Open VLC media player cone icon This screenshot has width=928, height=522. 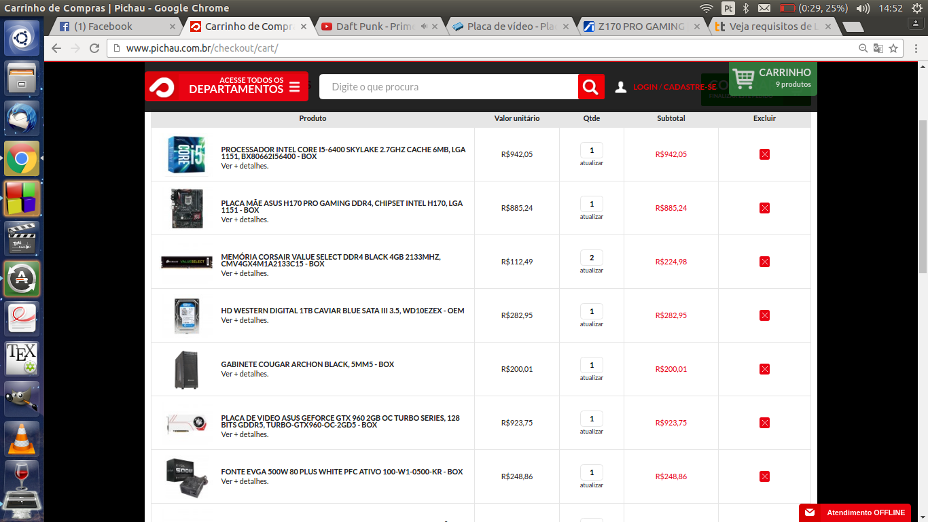point(22,439)
